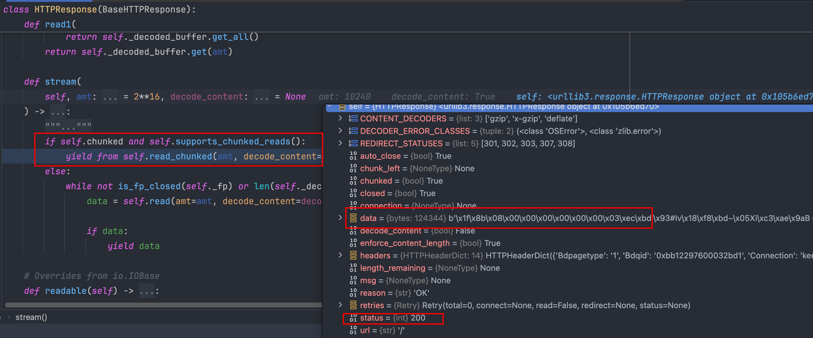Expand the CONTENT_DECODERS variable node
813x338 pixels.
pyautogui.click(x=340, y=119)
